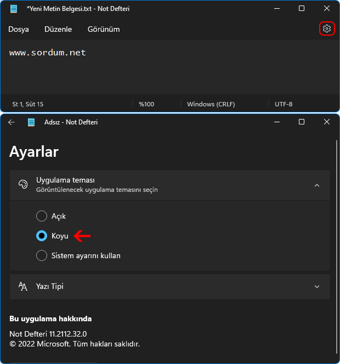340x364 pixels.
Task: Close the Yeni Metin Belgesi Notepad window
Action: coord(327,9)
